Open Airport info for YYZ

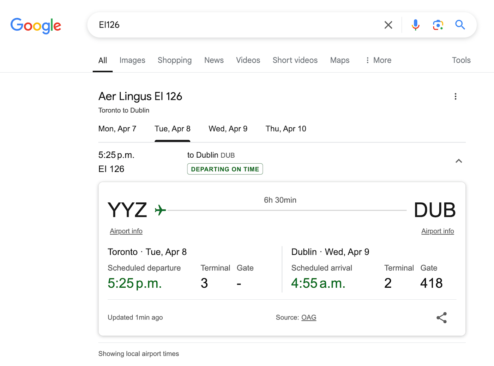point(126,231)
